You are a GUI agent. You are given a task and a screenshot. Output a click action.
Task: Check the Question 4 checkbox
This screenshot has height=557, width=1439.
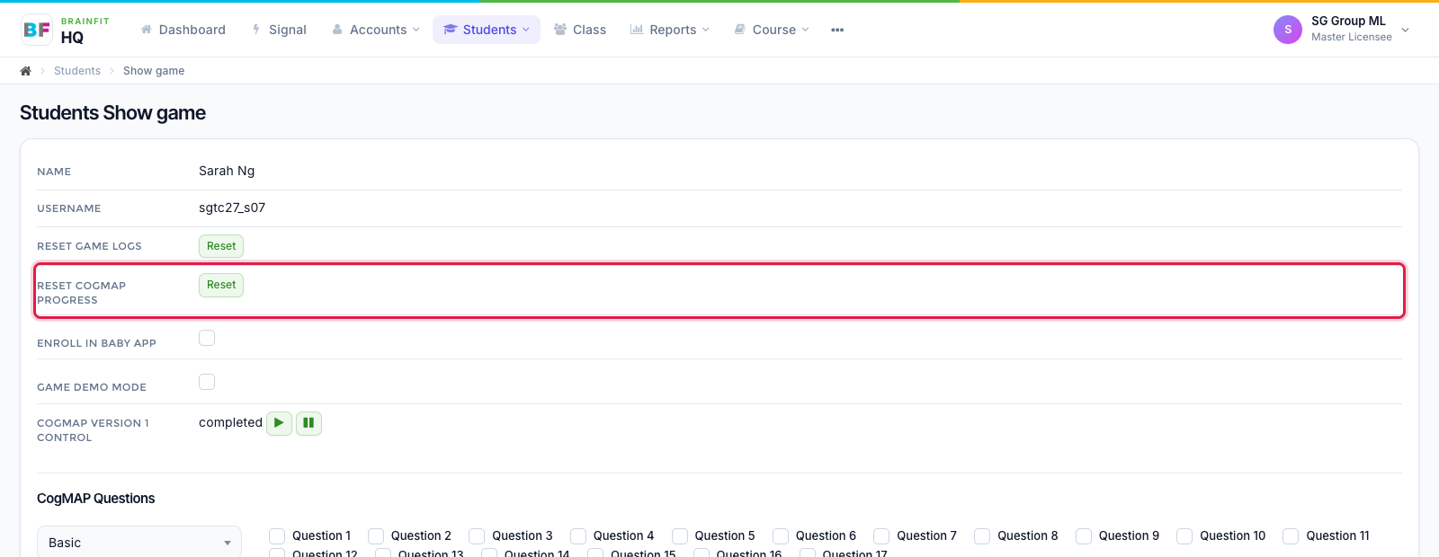[578, 536]
